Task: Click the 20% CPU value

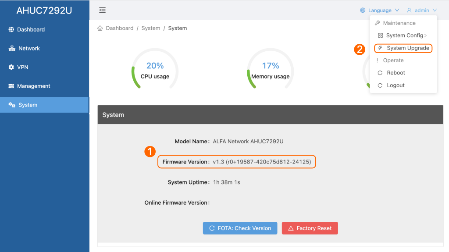Action: [155, 66]
